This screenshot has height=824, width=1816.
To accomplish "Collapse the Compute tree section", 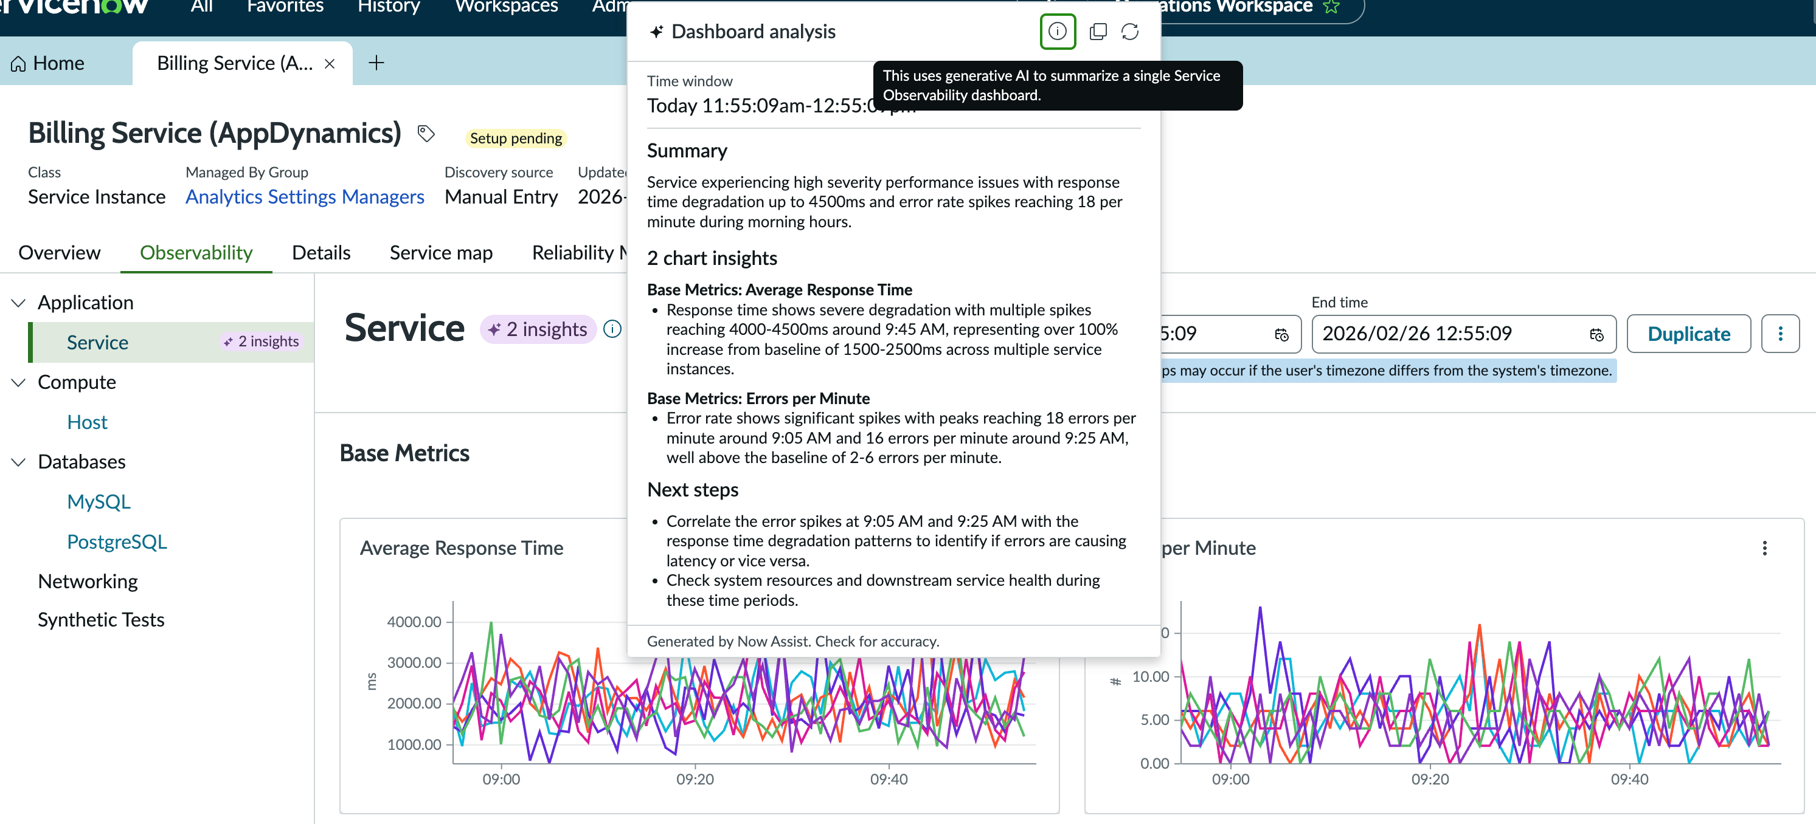I will pyautogui.click(x=18, y=382).
